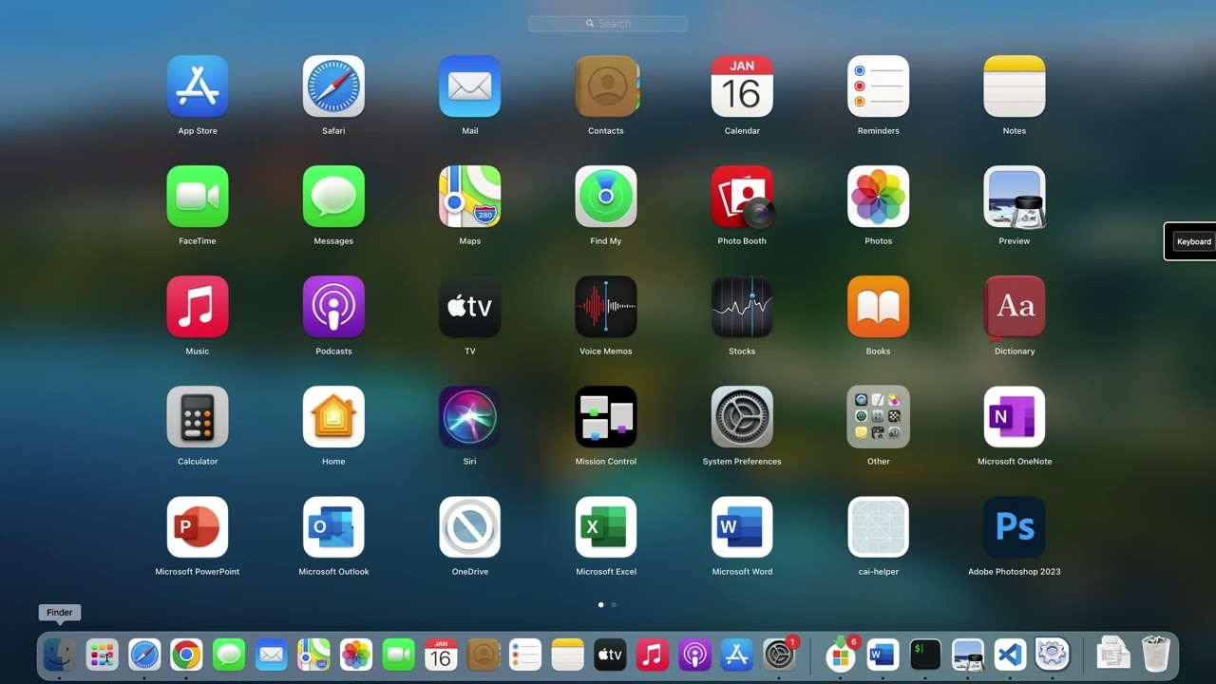Click the Keyboard button at the screen edge
Viewport: 1216px width, 684px height.
(1193, 241)
